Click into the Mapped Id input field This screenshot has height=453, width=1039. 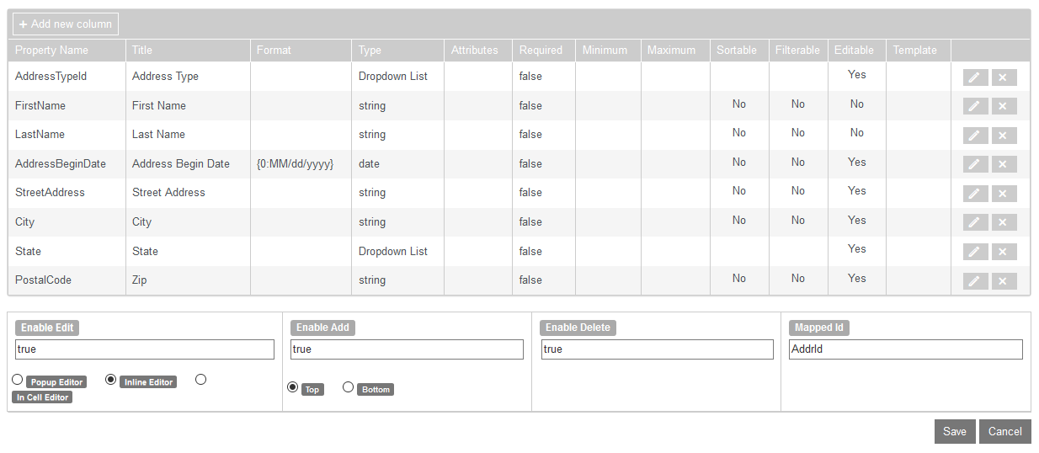[x=905, y=349]
